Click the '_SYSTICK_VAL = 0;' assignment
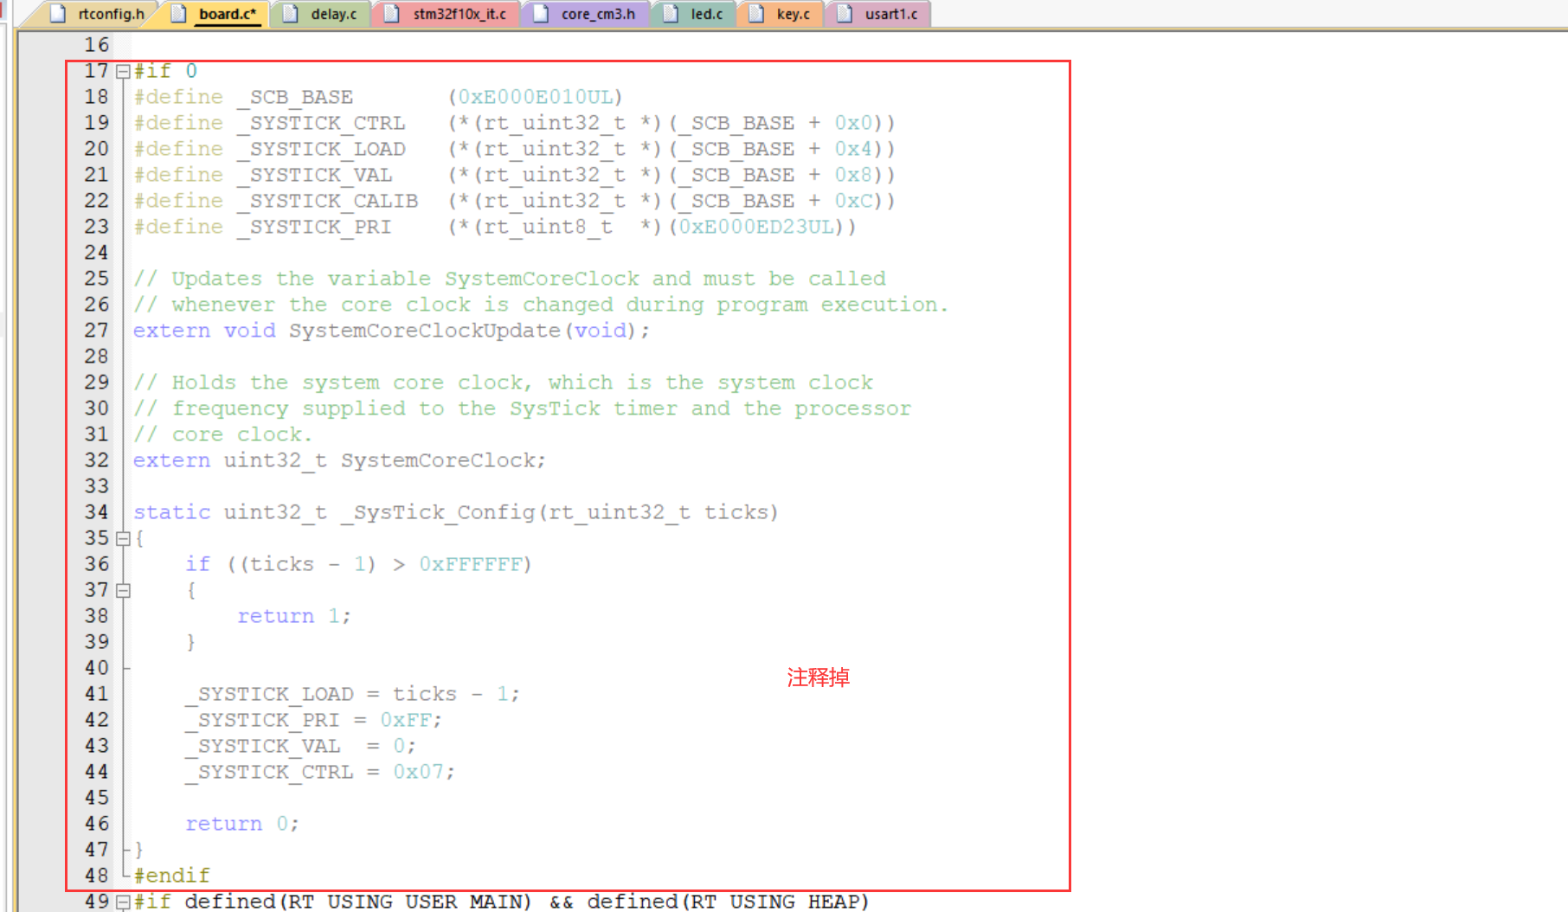The image size is (1568, 912). [301, 746]
